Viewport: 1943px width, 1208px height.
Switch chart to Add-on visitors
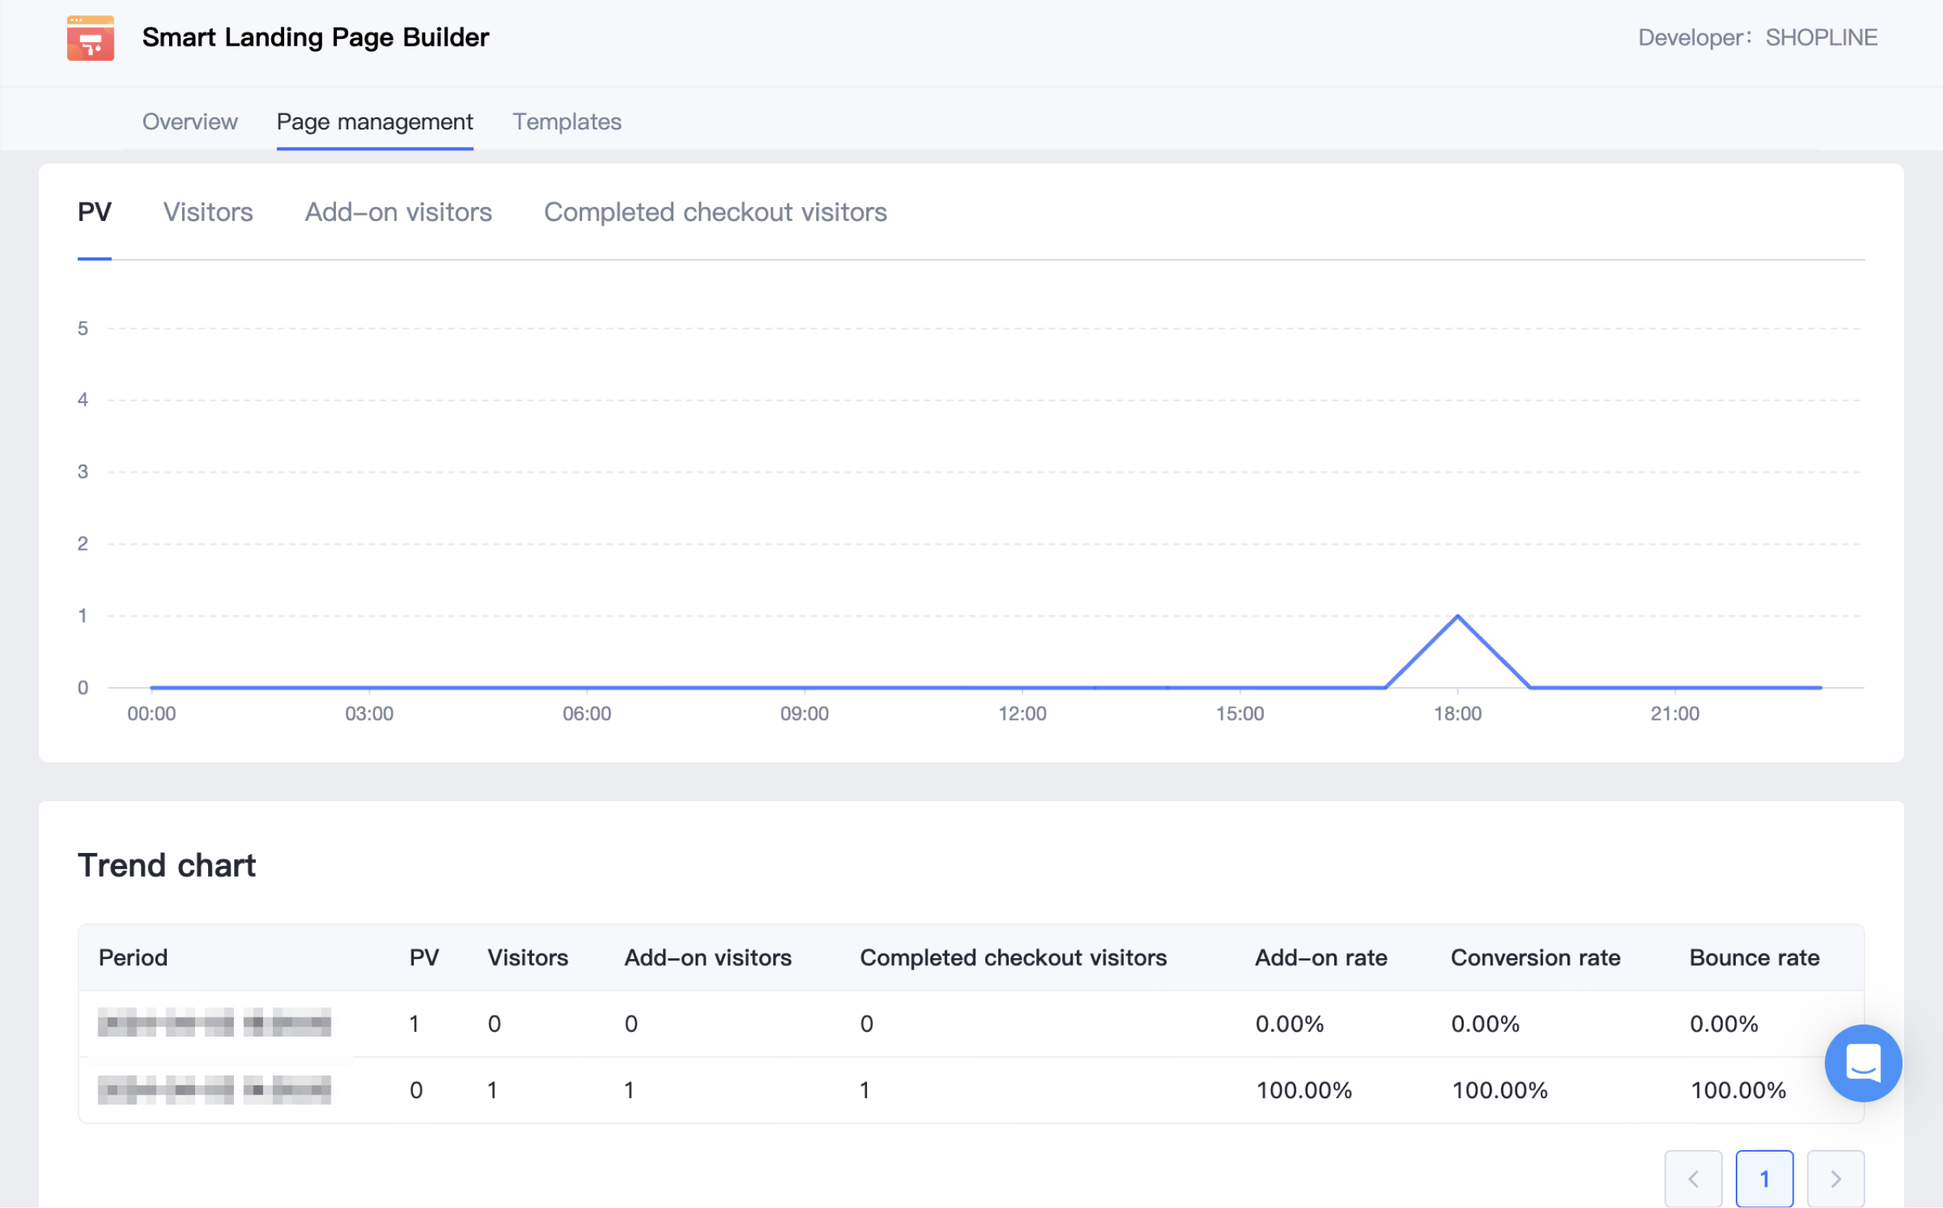coord(398,212)
